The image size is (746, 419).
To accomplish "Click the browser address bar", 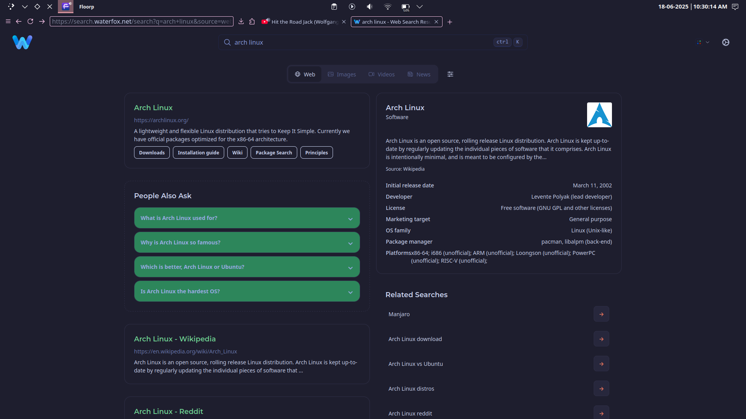I will pos(141,21).
